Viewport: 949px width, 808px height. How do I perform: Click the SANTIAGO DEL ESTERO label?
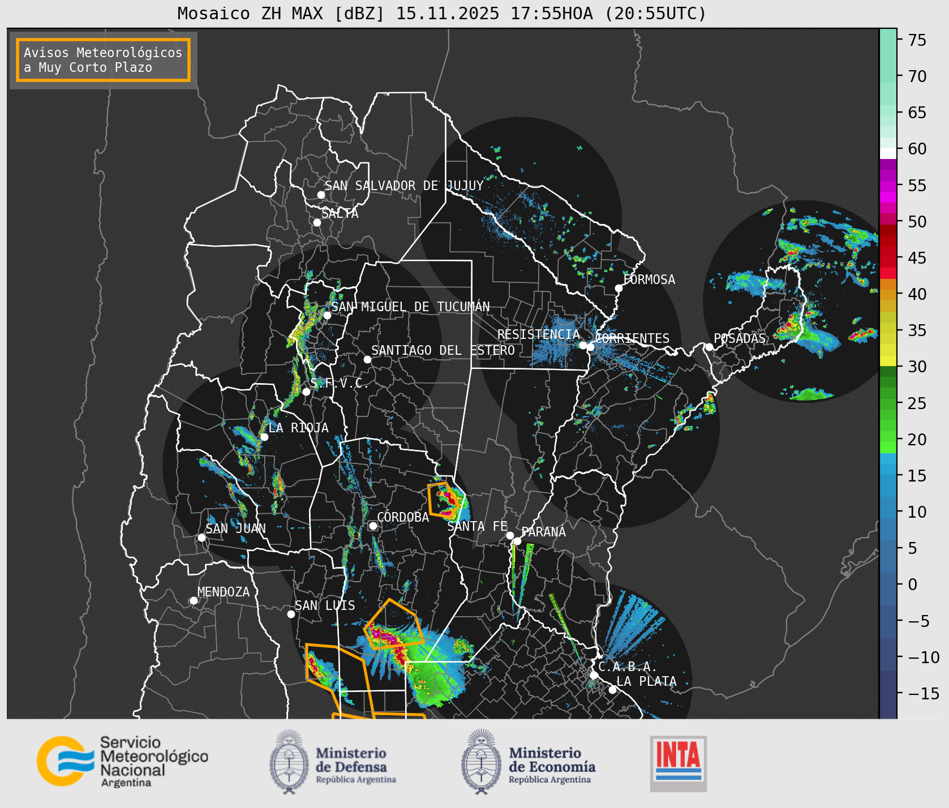click(x=443, y=350)
